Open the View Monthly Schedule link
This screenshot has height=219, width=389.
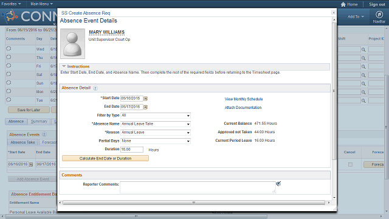tap(244, 99)
